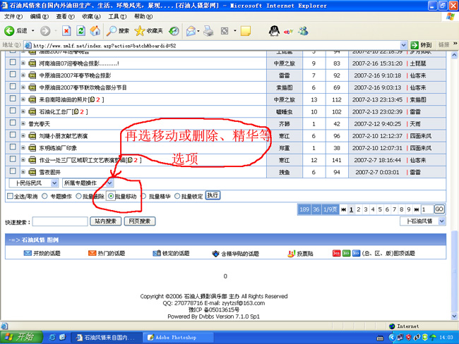Open the 文件(F) menu

click(x=13, y=17)
